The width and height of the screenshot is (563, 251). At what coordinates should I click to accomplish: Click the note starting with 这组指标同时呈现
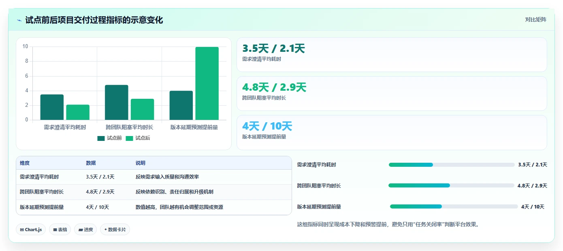tap(388, 224)
